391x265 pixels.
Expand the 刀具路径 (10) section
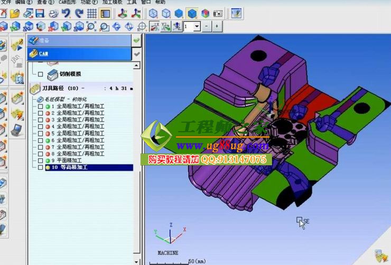tap(35, 88)
